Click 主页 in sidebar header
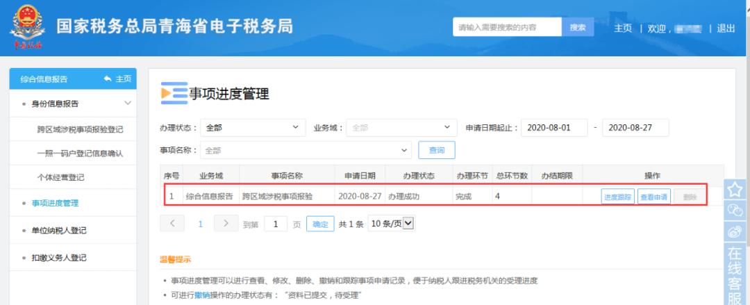The image size is (750, 305). (124, 79)
